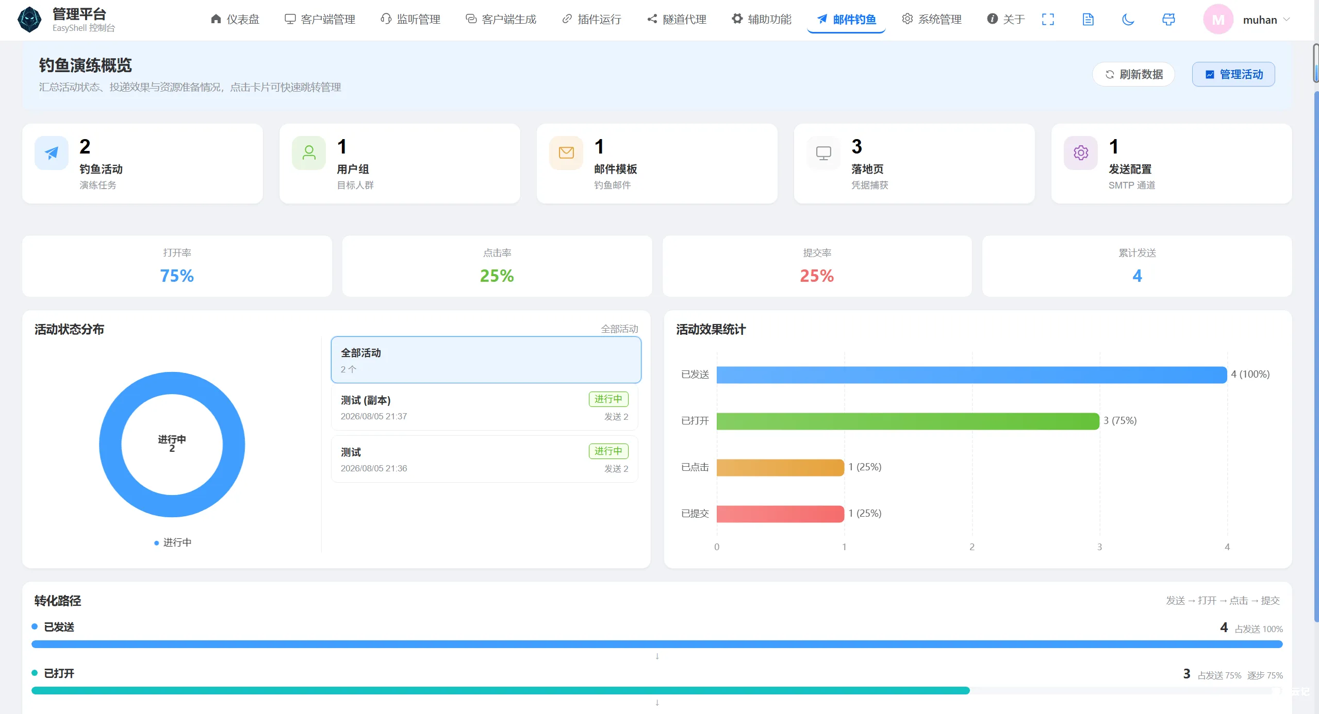
Task: Click 进行中 tag on 测试 (副本)
Action: [608, 399]
